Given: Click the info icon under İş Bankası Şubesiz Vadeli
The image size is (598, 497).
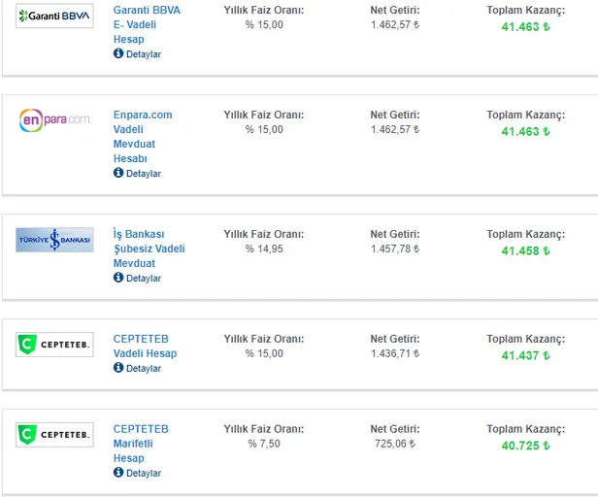Looking at the screenshot, I should point(118,278).
